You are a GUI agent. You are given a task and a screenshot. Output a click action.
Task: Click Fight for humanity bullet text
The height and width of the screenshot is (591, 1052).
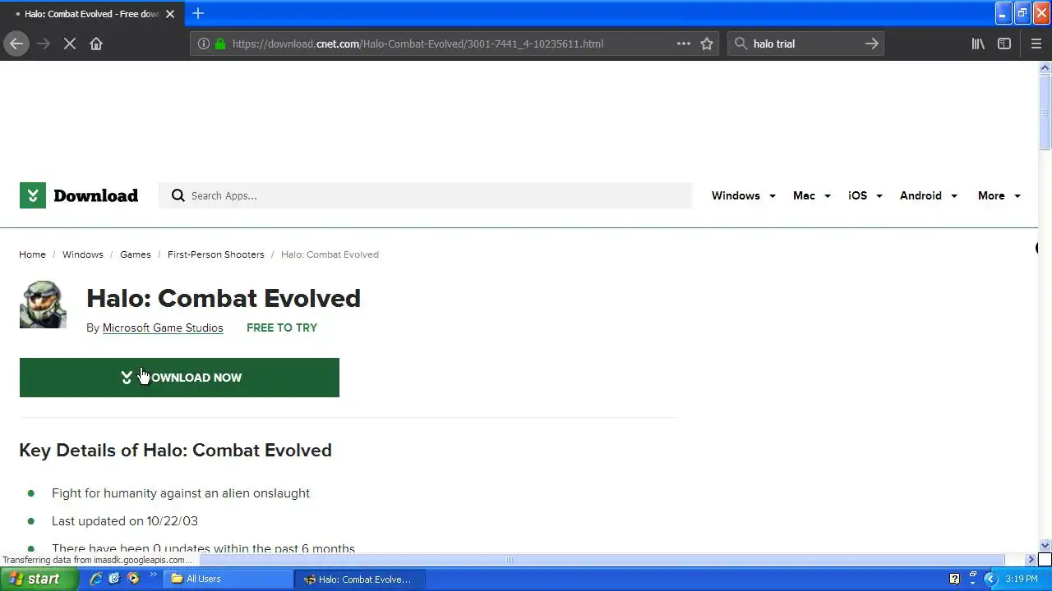pyautogui.click(x=181, y=493)
